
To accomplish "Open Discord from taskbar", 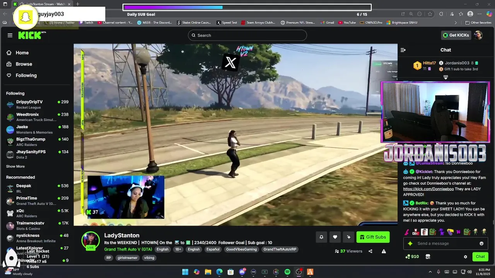I will [x=242, y=272].
